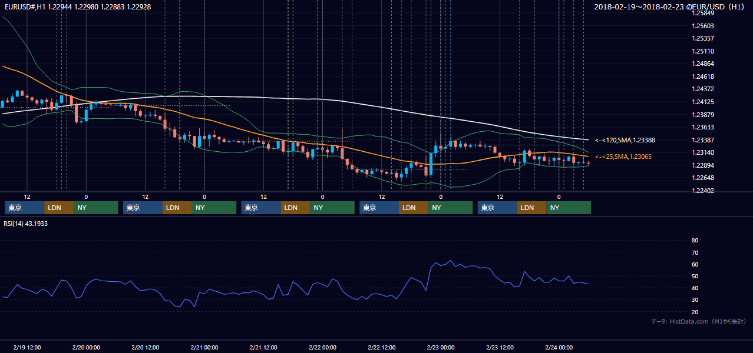Click the RSI level 40 label
Screen dimensions: 753x353
[695, 288]
